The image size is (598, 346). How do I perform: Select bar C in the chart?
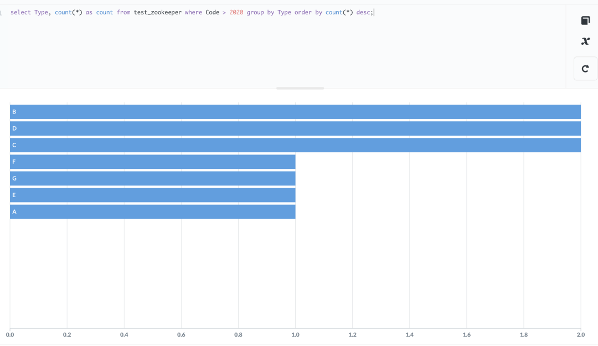[x=295, y=145]
